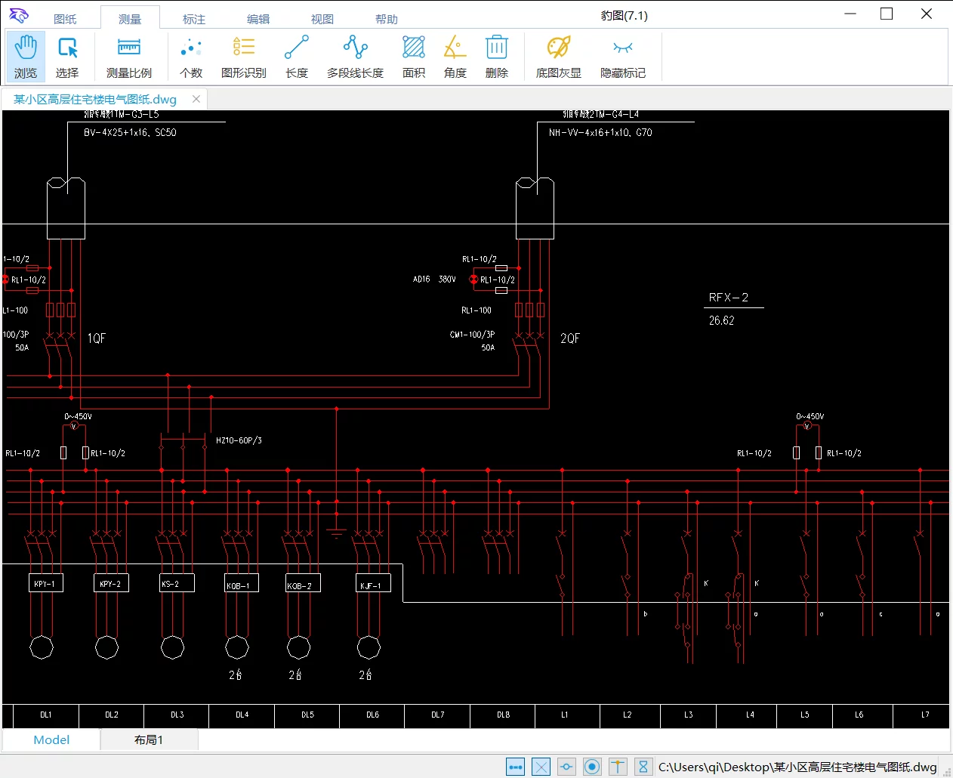
Task: Toggle 隐藏标记 to hide markers
Action: pyautogui.click(x=622, y=57)
